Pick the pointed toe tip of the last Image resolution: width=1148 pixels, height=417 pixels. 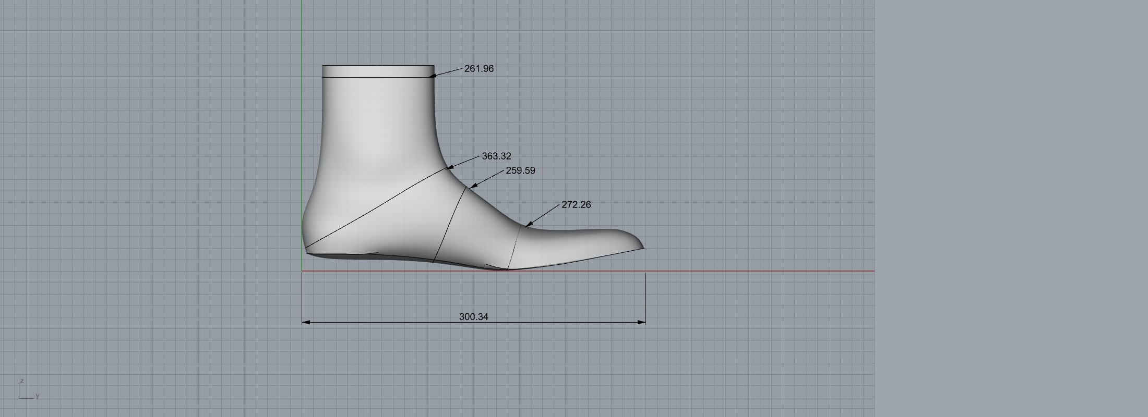click(643, 248)
